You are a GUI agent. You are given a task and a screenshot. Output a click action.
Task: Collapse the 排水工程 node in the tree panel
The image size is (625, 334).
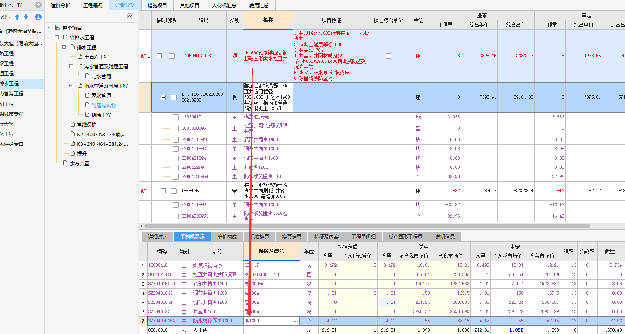[64, 47]
